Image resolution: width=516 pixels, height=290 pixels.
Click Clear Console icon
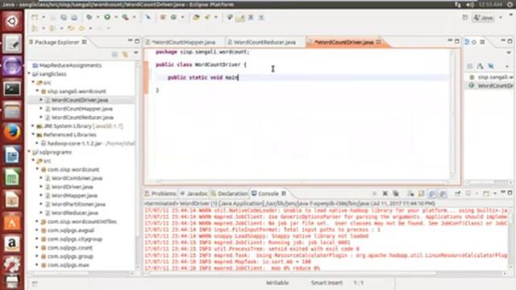point(410,193)
